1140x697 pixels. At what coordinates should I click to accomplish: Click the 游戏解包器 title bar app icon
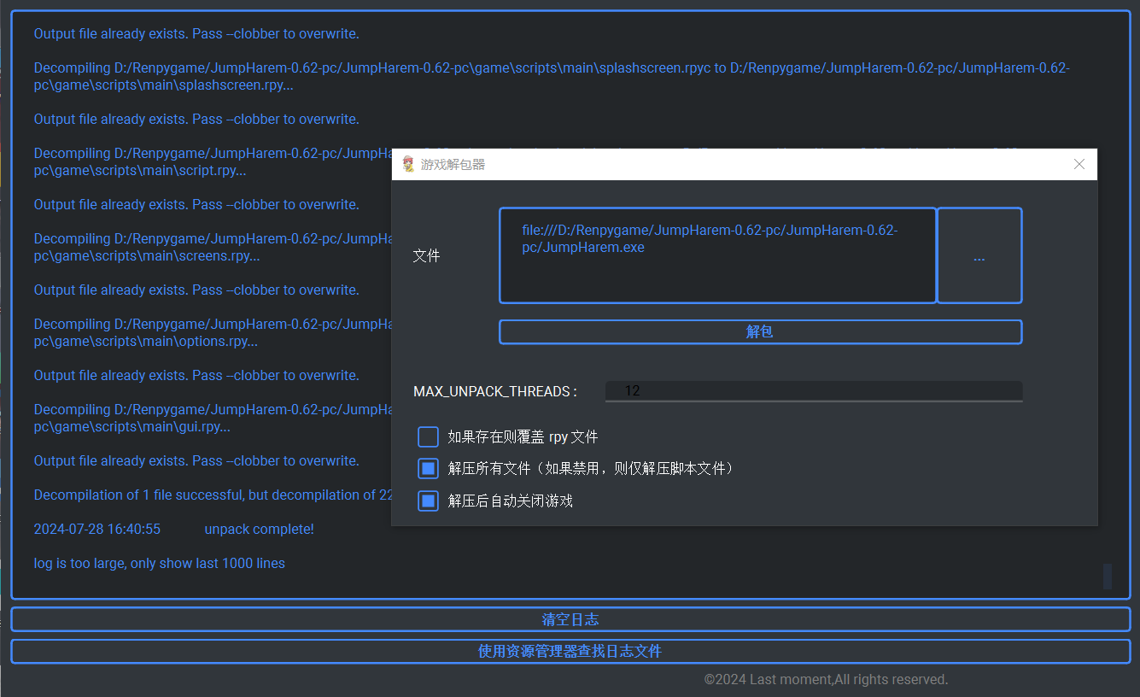(x=408, y=164)
